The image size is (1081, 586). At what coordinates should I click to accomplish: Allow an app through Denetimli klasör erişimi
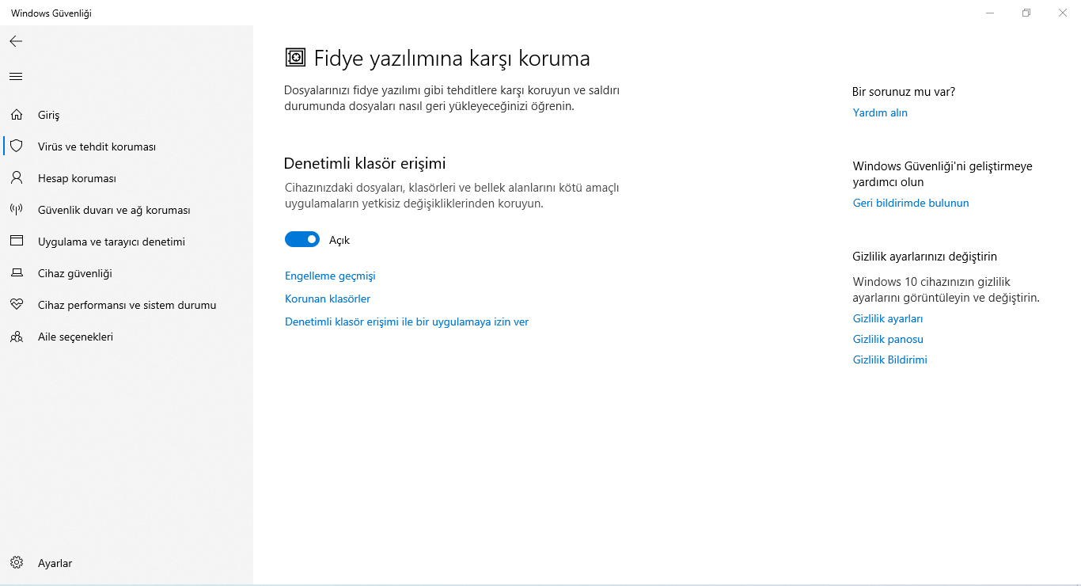click(407, 322)
